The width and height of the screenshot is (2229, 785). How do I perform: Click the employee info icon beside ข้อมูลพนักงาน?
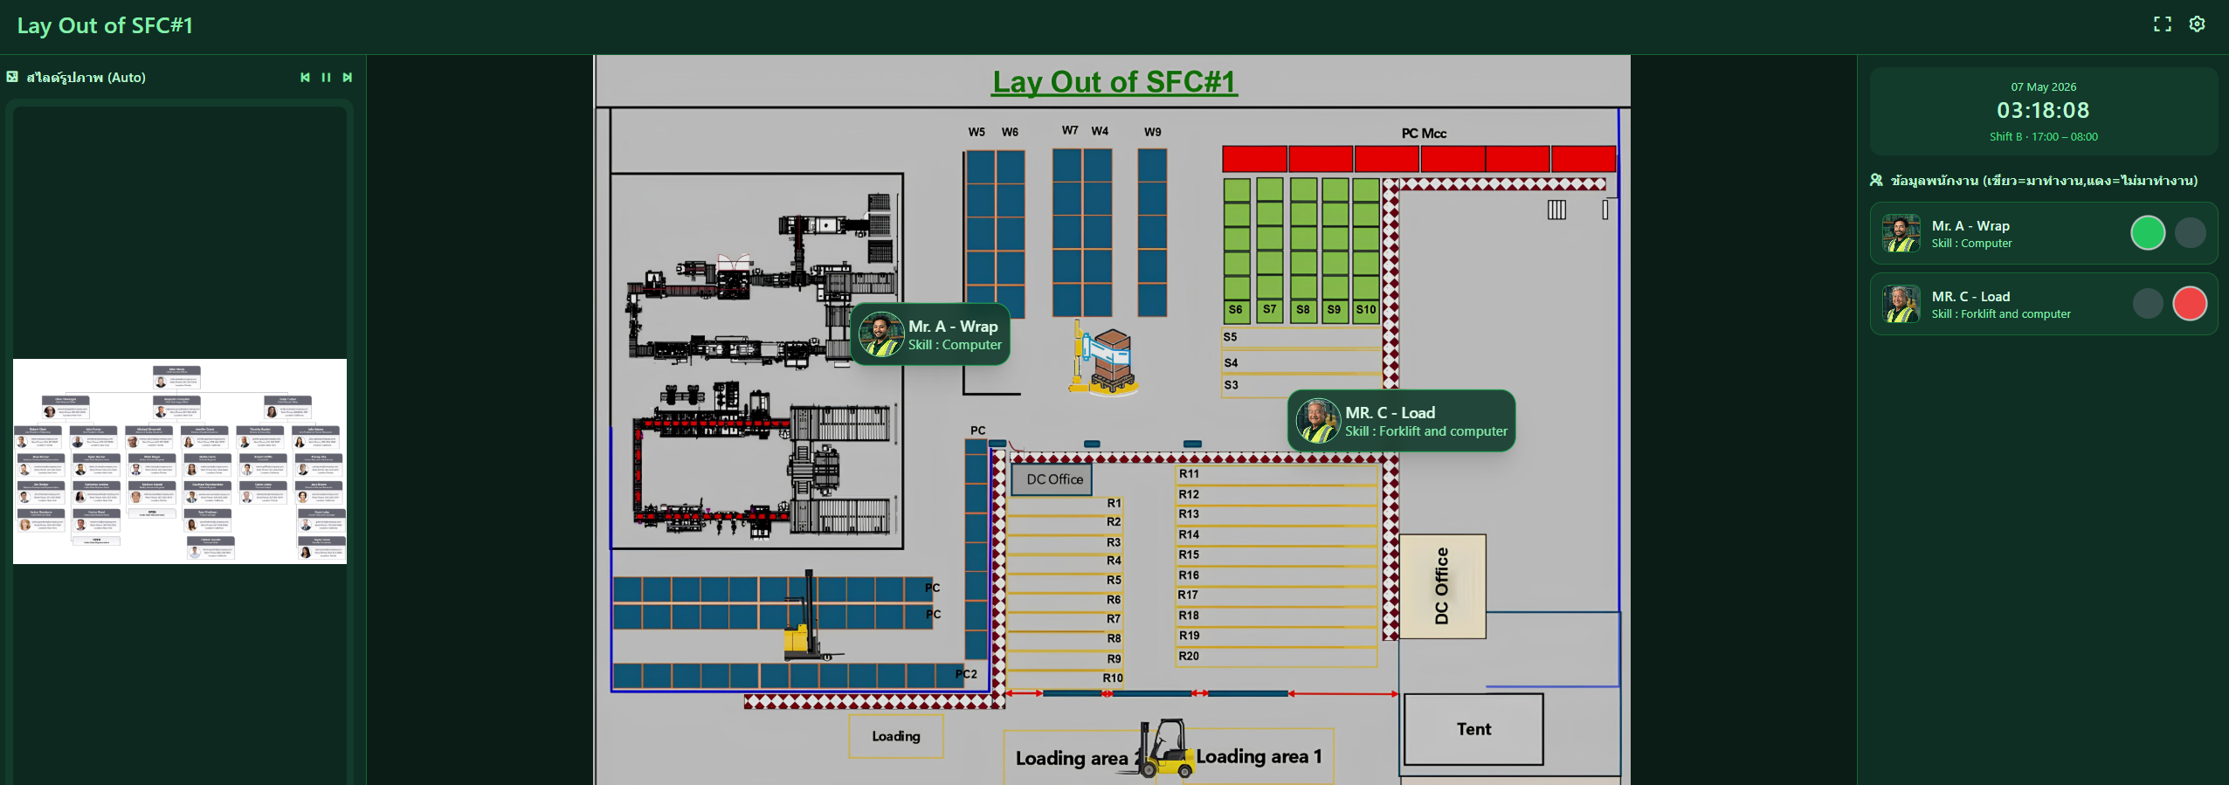[1876, 180]
